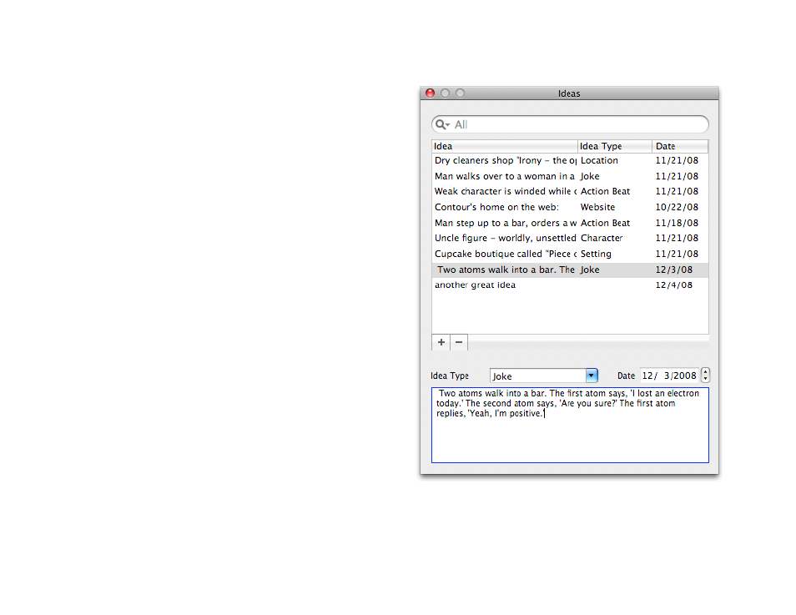
Task: Close the Ideas window with red button
Action: point(430,93)
